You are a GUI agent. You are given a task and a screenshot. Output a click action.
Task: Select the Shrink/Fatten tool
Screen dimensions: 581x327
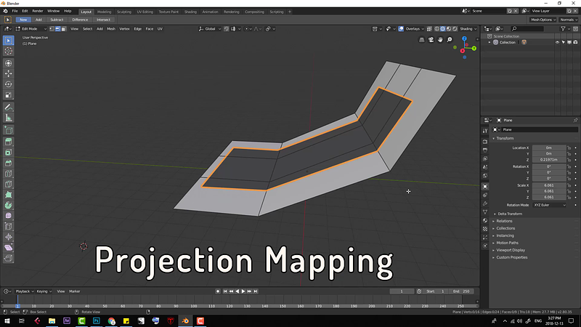point(9,237)
